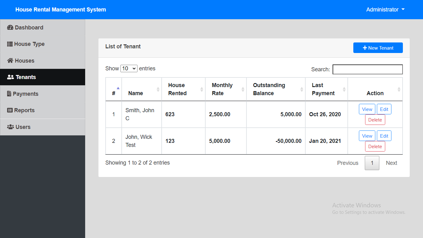Open the Show entries dropdown
Image resolution: width=423 pixels, height=238 pixels.
(129, 68)
